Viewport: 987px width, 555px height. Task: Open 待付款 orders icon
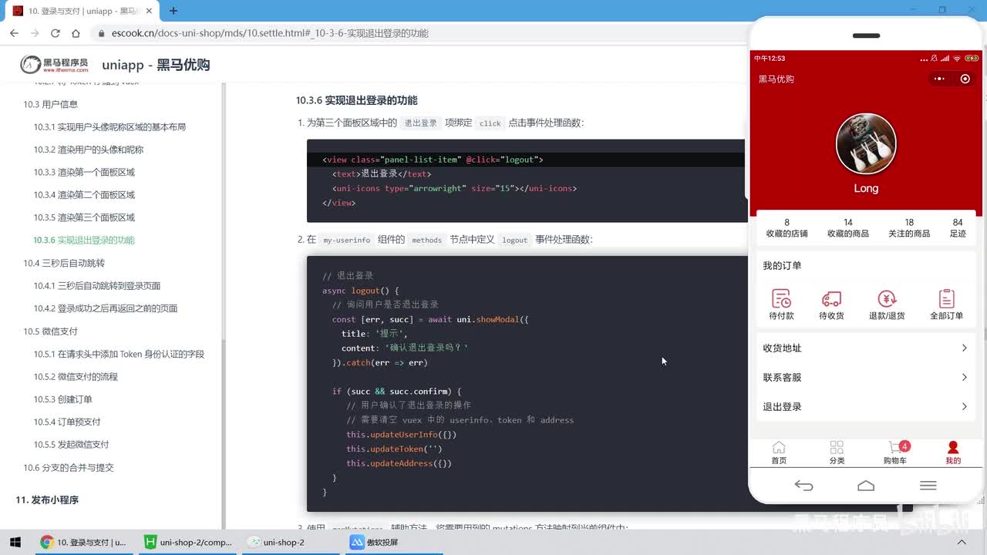pos(781,304)
